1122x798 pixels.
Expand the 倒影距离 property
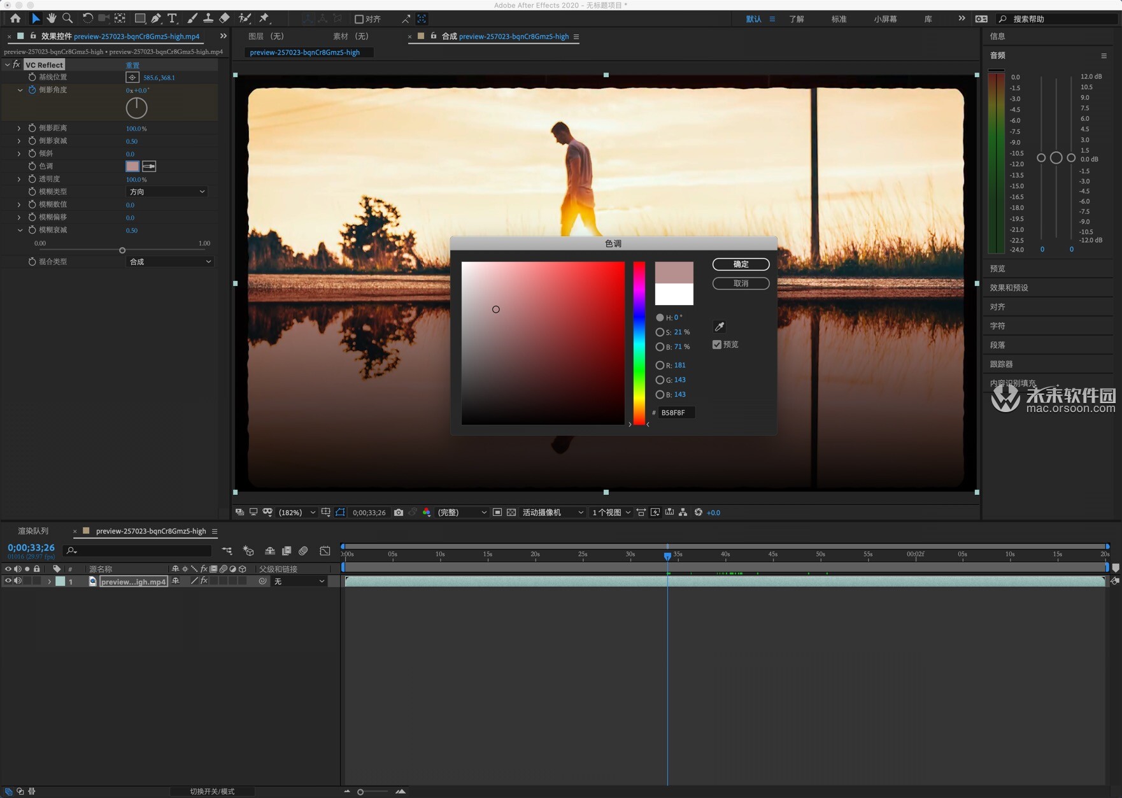(19, 128)
